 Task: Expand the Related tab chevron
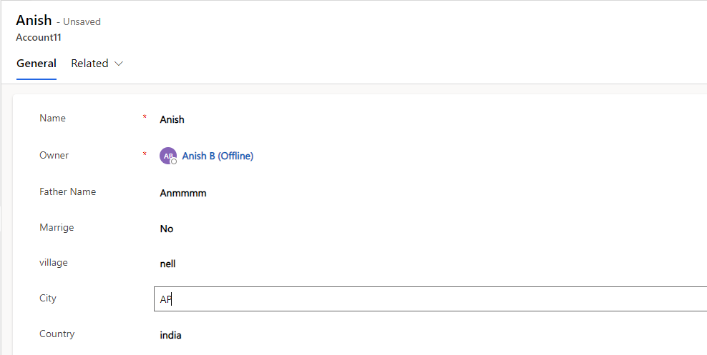(x=119, y=64)
